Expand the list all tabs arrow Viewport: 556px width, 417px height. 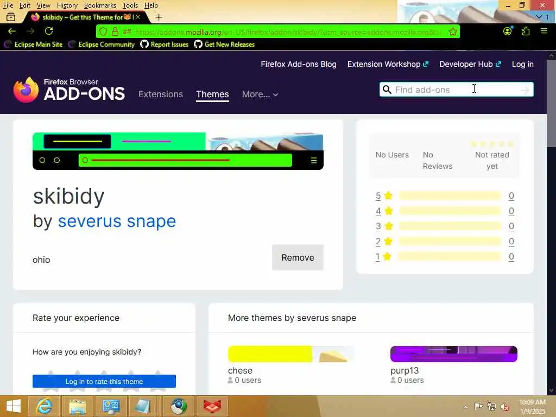539,17
